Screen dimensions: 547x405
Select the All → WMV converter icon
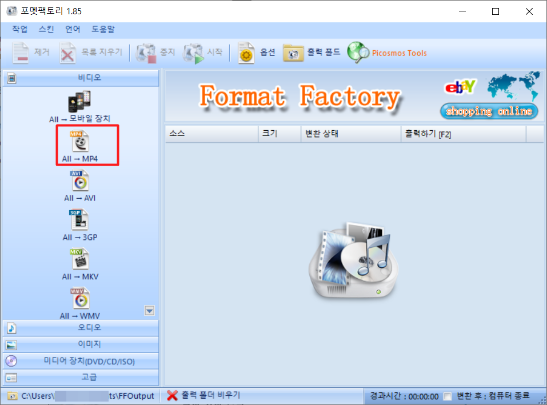point(80,298)
